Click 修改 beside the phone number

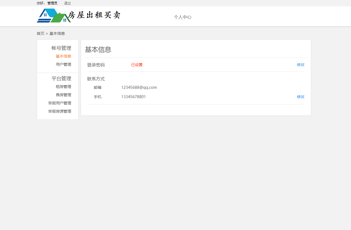pos(301,97)
